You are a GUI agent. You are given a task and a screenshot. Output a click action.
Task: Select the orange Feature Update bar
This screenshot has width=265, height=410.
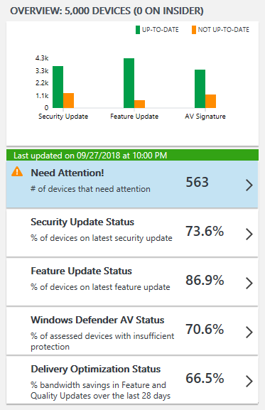[139, 104]
